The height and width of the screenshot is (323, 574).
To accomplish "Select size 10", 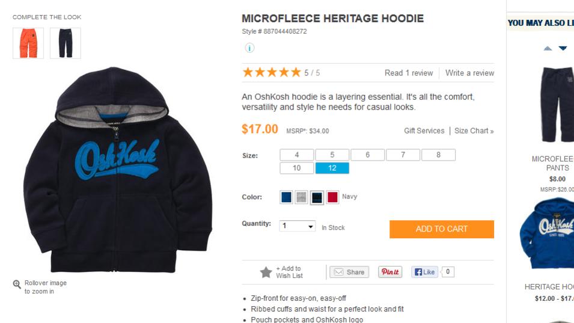I will (x=296, y=168).
